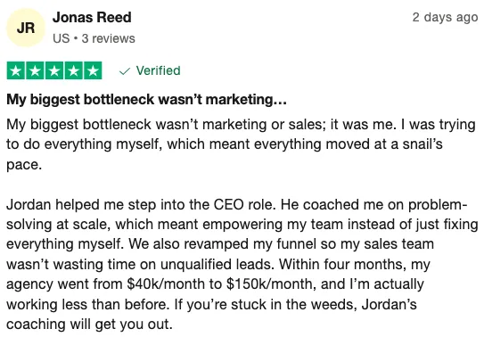Open Jonas Reed's reviewer profile
484x337 pixels.
pyautogui.click(x=92, y=17)
